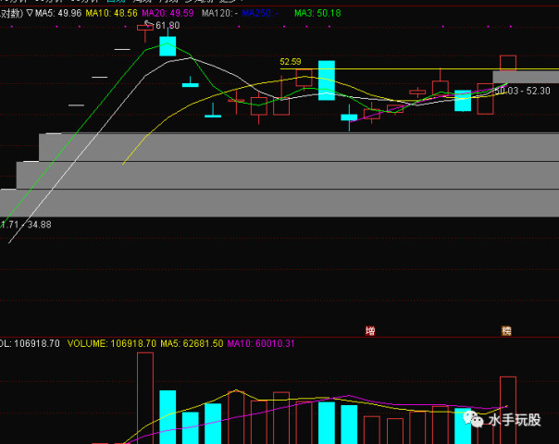The height and width of the screenshot is (444, 559).
Task: Select the VOLUME: 106918.70 indicator label
Action: 112,343
